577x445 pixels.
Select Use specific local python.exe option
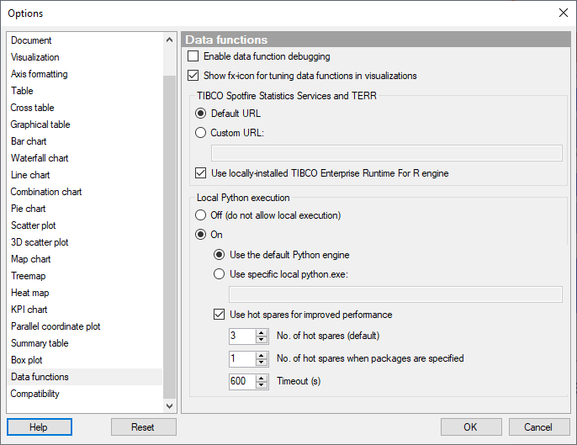219,274
